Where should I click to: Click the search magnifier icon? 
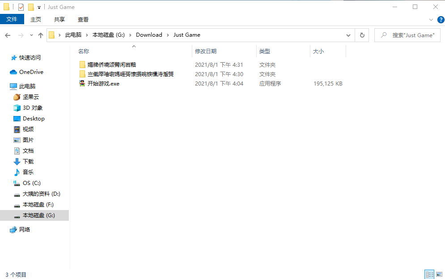384,35
